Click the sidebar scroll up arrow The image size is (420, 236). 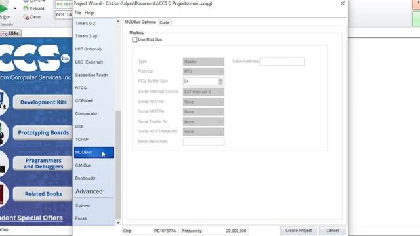(118, 22)
